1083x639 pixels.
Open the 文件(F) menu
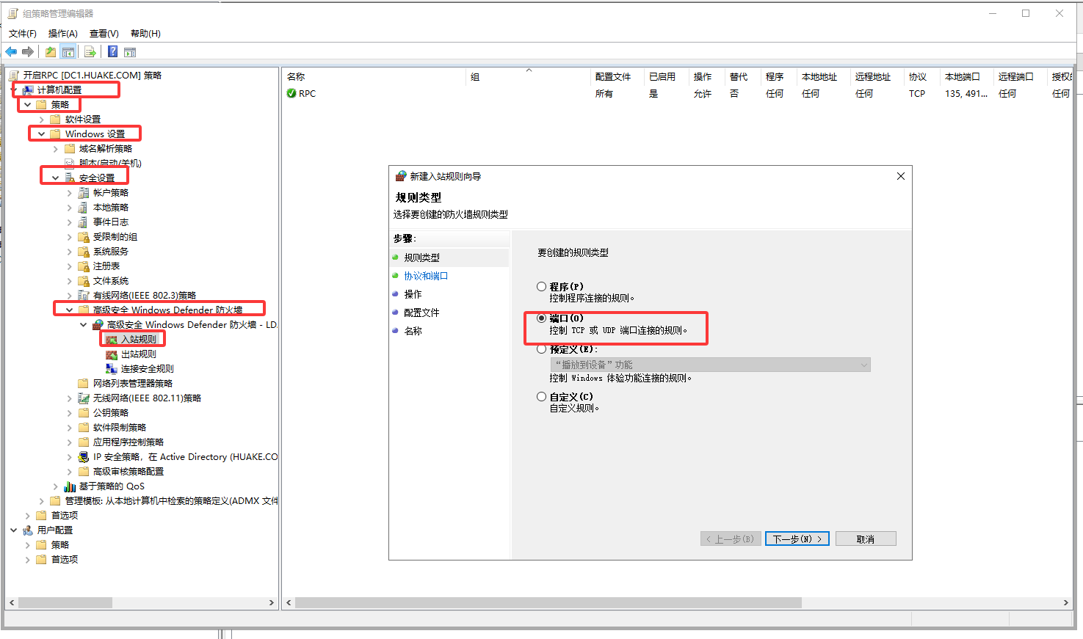[23, 33]
